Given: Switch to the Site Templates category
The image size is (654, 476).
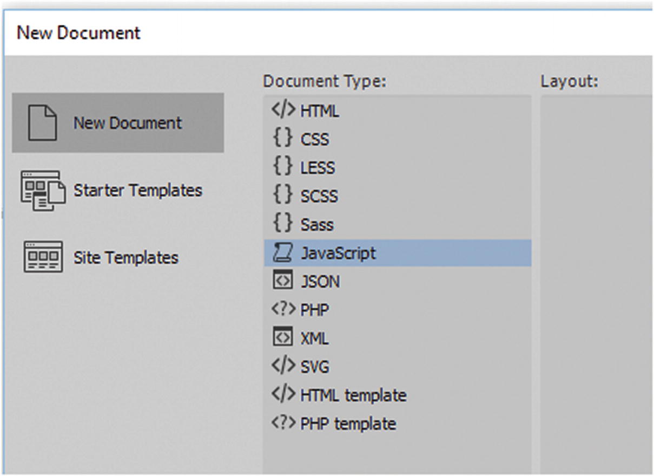Looking at the screenshot, I should point(126,257).
